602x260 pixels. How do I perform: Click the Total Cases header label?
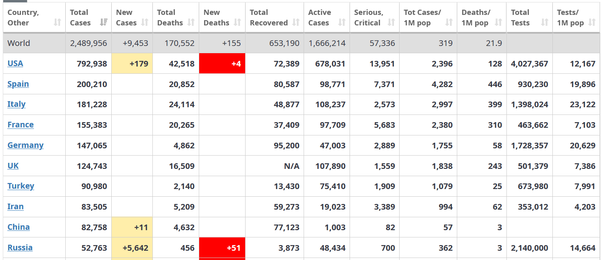coord(80,18)
